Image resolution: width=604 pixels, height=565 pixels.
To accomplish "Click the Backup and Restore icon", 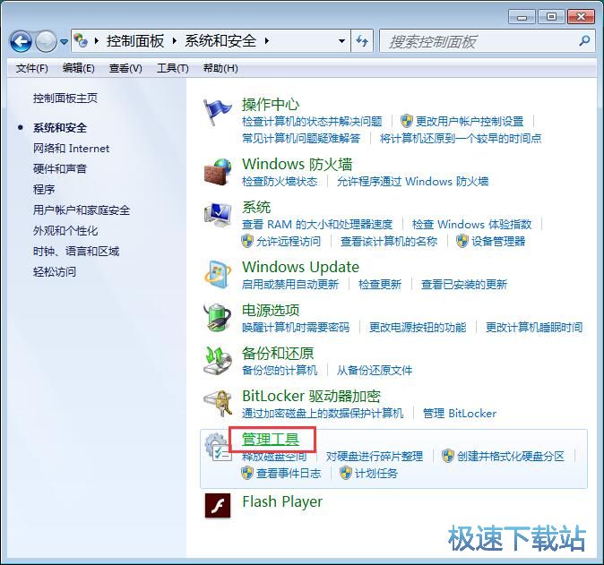I will coord(218,361).
